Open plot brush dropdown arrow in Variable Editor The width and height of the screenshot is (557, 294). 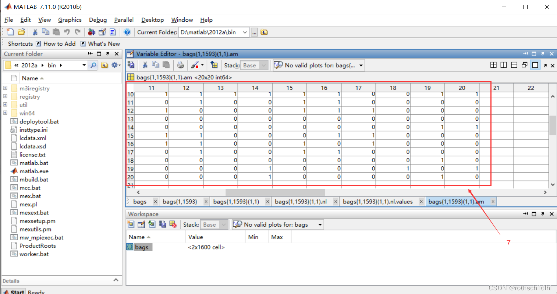click(x=202, y=65)
